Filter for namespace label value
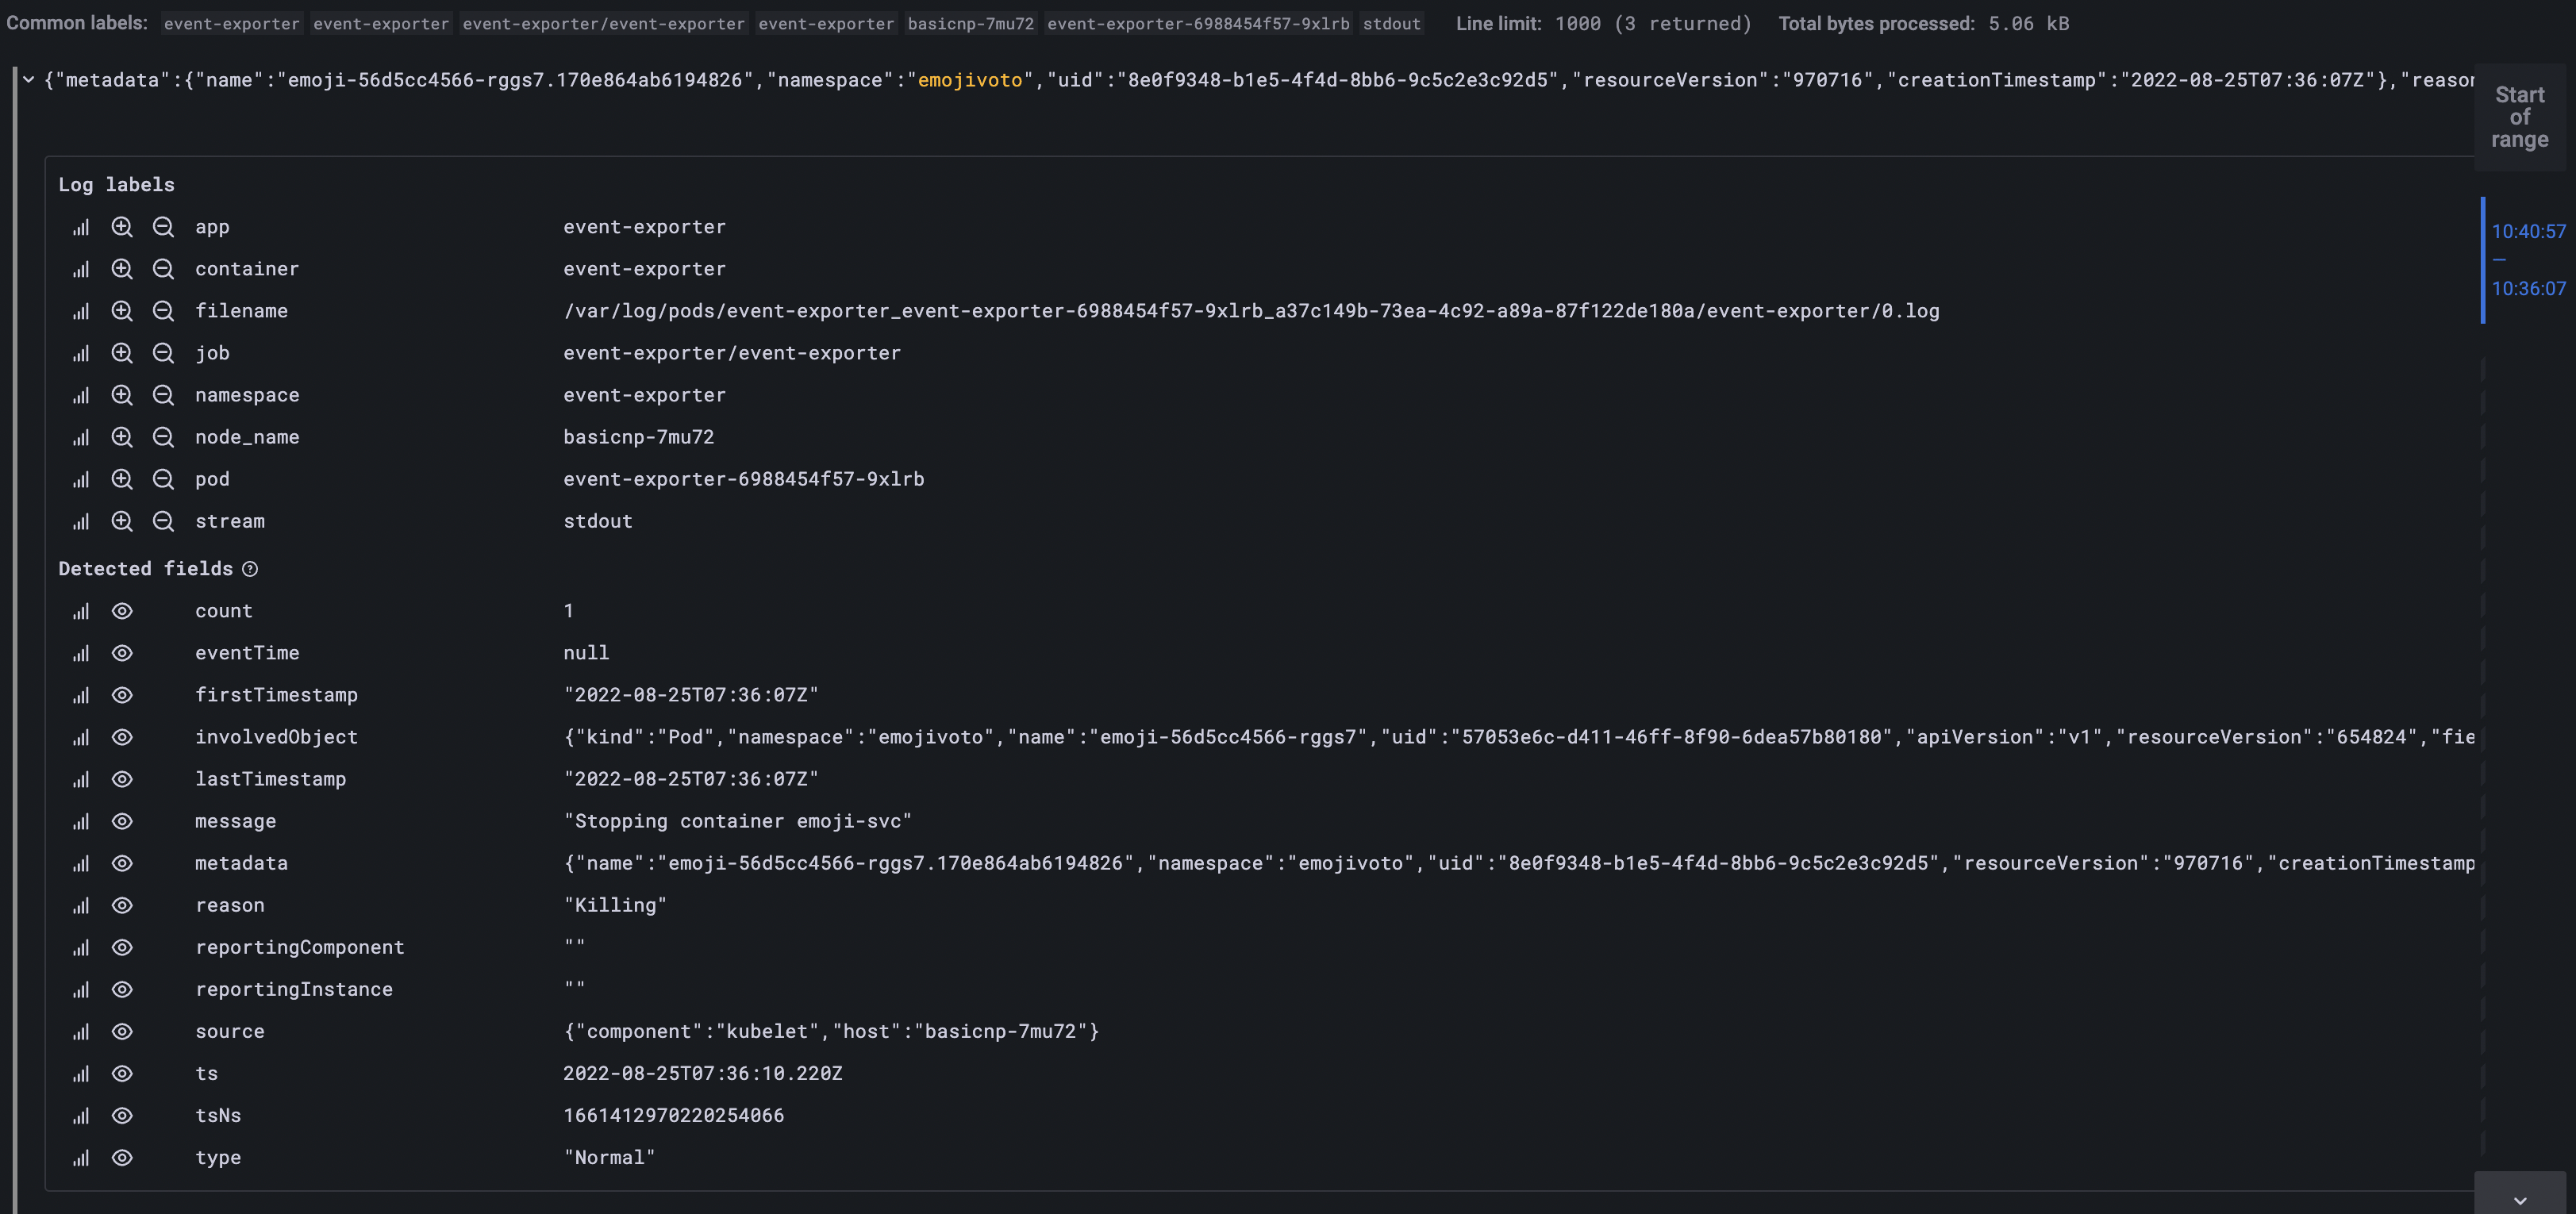 [x=122, y=395]
